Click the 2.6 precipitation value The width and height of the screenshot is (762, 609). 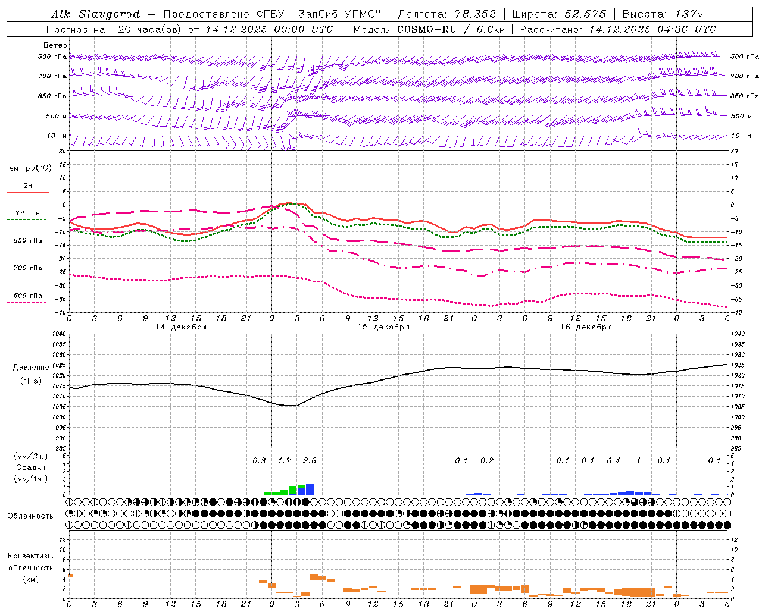pyautogui.click(x=310, y=461)
